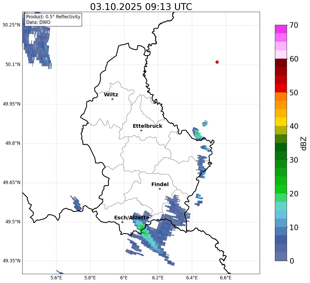
Task: Click the 49.35°N latitude label
Action: pos(12,261)
